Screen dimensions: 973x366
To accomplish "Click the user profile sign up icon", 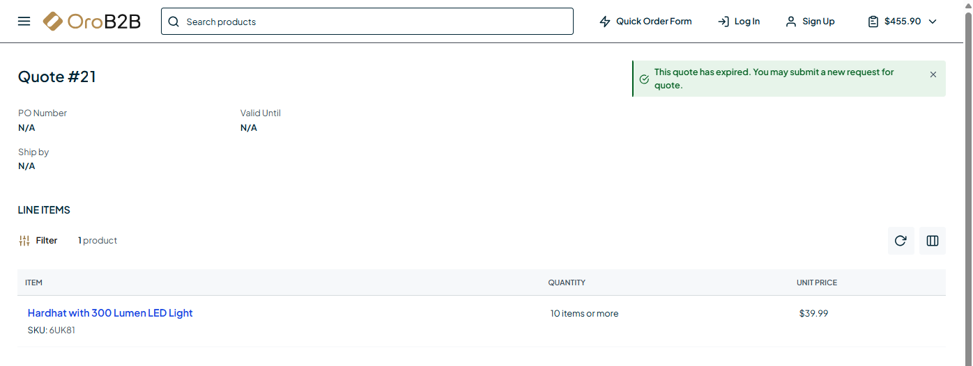I will coord(791,22).
